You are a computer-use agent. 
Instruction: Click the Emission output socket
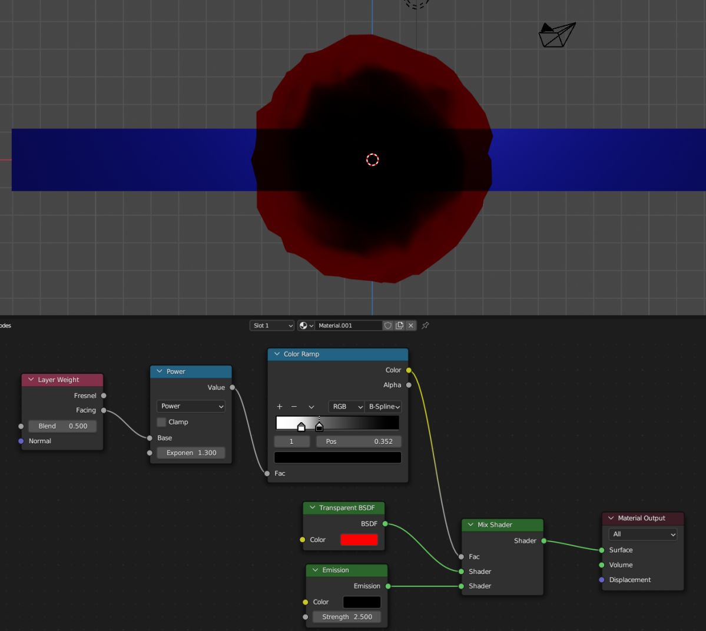(388, 586)
